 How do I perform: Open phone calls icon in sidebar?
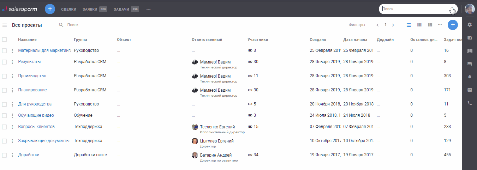click(470, 103)
